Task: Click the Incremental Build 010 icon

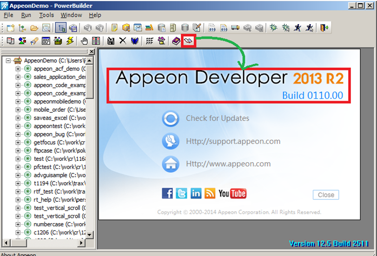Action: click(212, 28)
